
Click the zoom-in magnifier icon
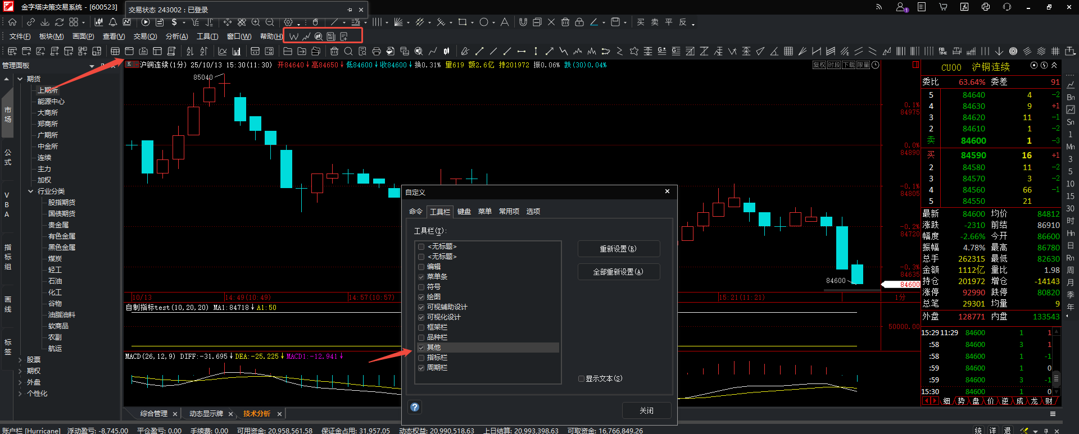tap(256, 22)
